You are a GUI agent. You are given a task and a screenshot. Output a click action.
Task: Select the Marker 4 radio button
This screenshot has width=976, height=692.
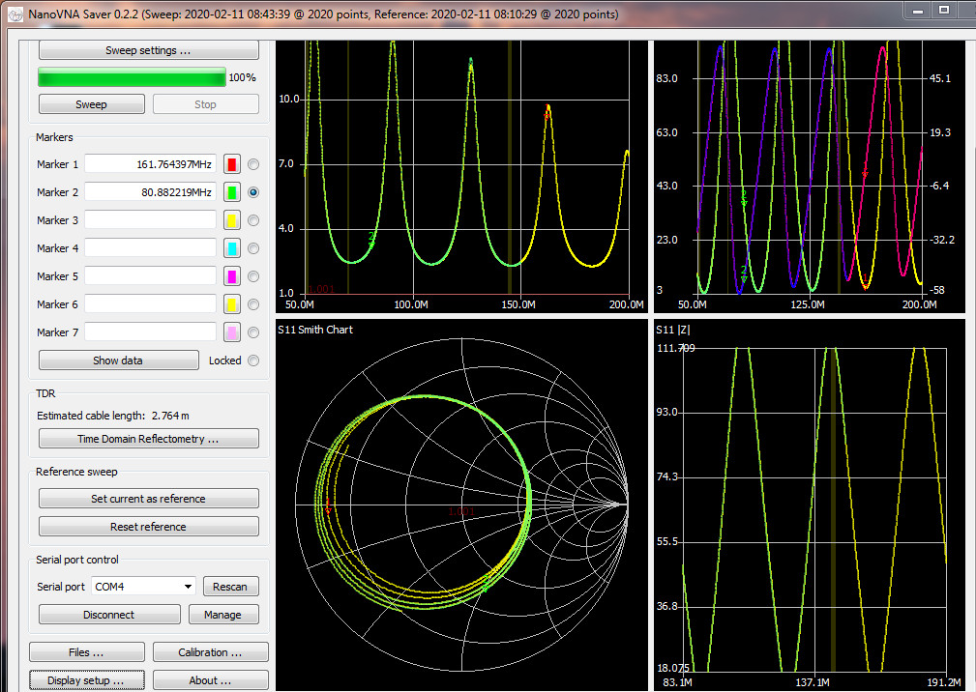[253, 248]
